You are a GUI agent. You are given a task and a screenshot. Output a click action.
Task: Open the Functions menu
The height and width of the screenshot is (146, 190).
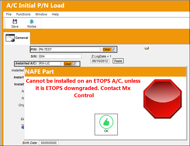tap(23, 14)
